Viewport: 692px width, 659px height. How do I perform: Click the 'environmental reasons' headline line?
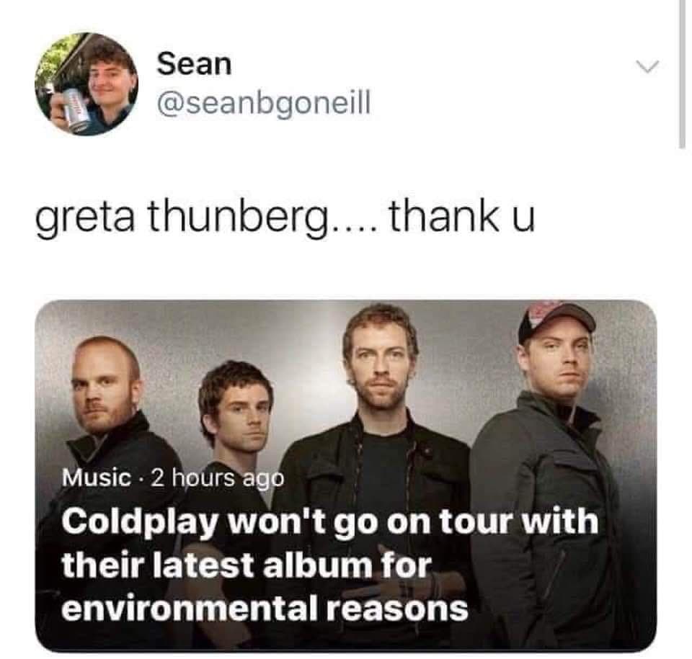coord(265,609)
